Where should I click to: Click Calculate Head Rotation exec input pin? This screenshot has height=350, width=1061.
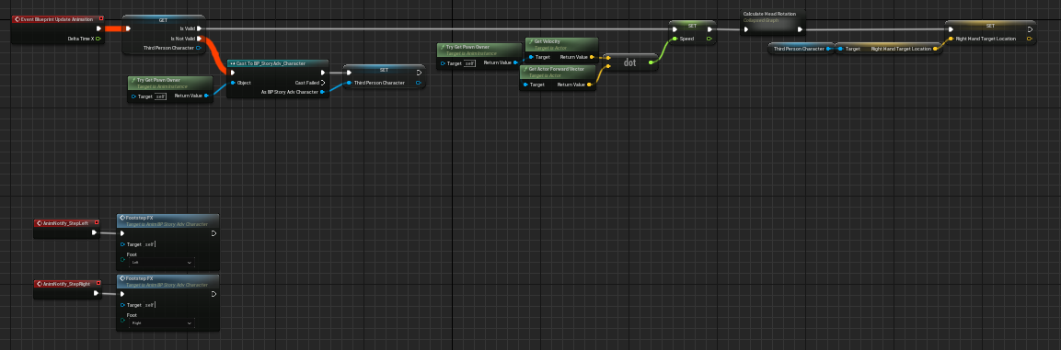pyautogui.click(x=746, y=29)
